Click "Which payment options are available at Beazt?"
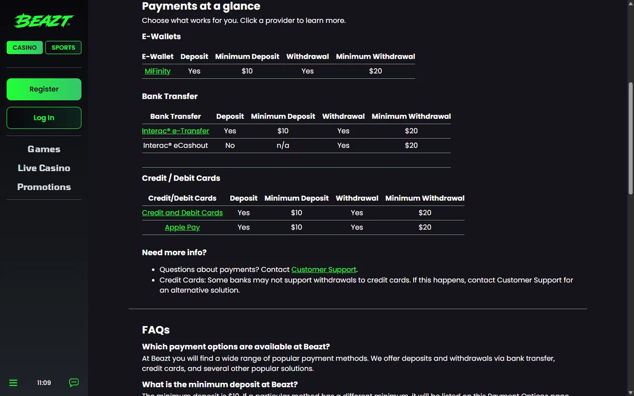Screen dimensions: 634x396 [236, 347]
